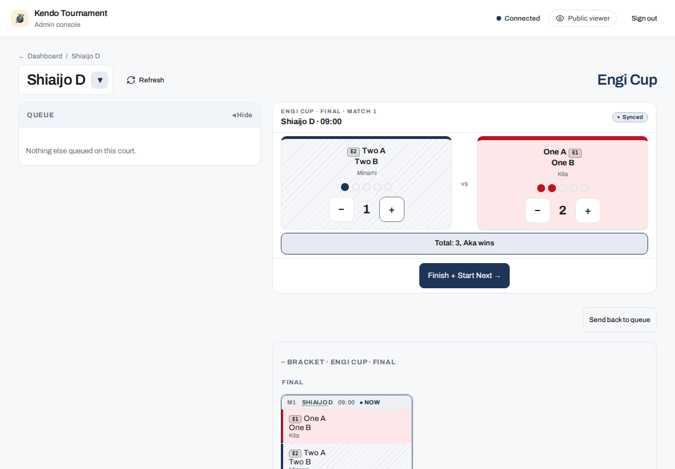Hide the Queue panel

pyautogui.click(x=242, y=115)
